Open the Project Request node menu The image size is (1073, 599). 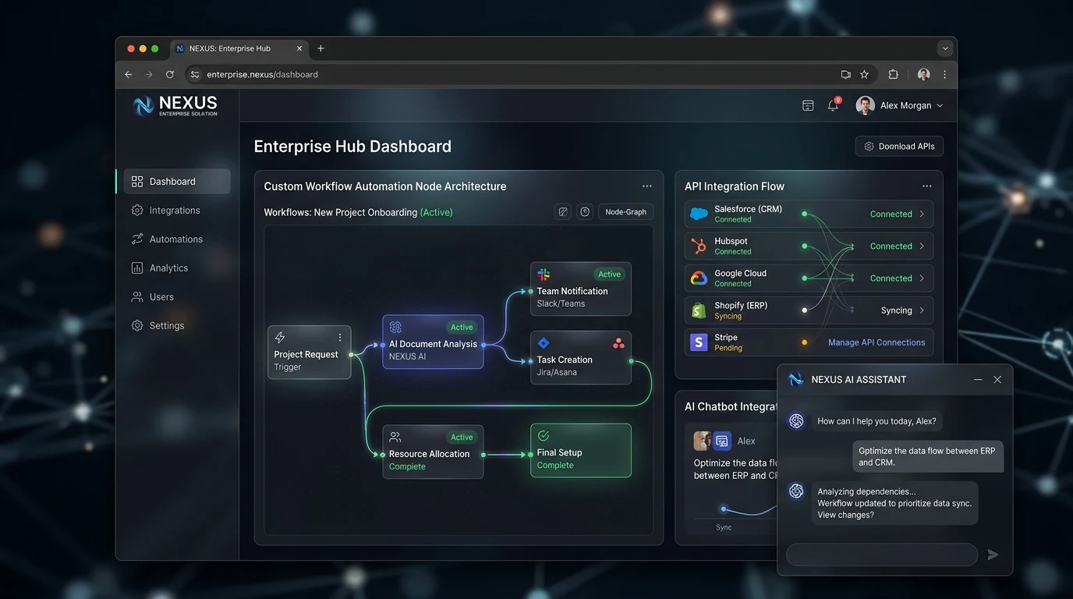(x=340, y=338)
